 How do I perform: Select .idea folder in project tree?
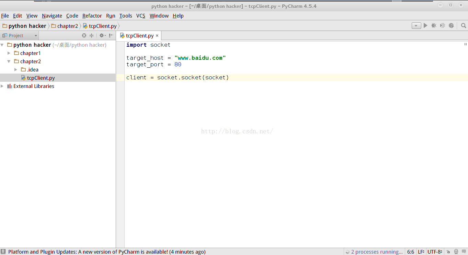pos(33,70)
